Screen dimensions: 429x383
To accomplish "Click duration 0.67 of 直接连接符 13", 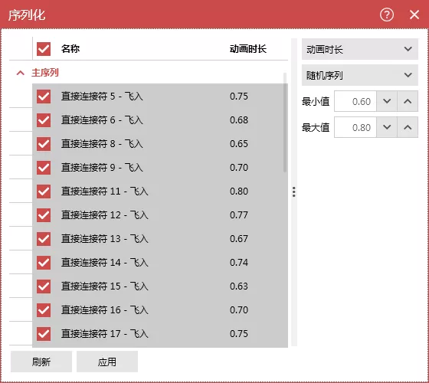I will 239,239.
